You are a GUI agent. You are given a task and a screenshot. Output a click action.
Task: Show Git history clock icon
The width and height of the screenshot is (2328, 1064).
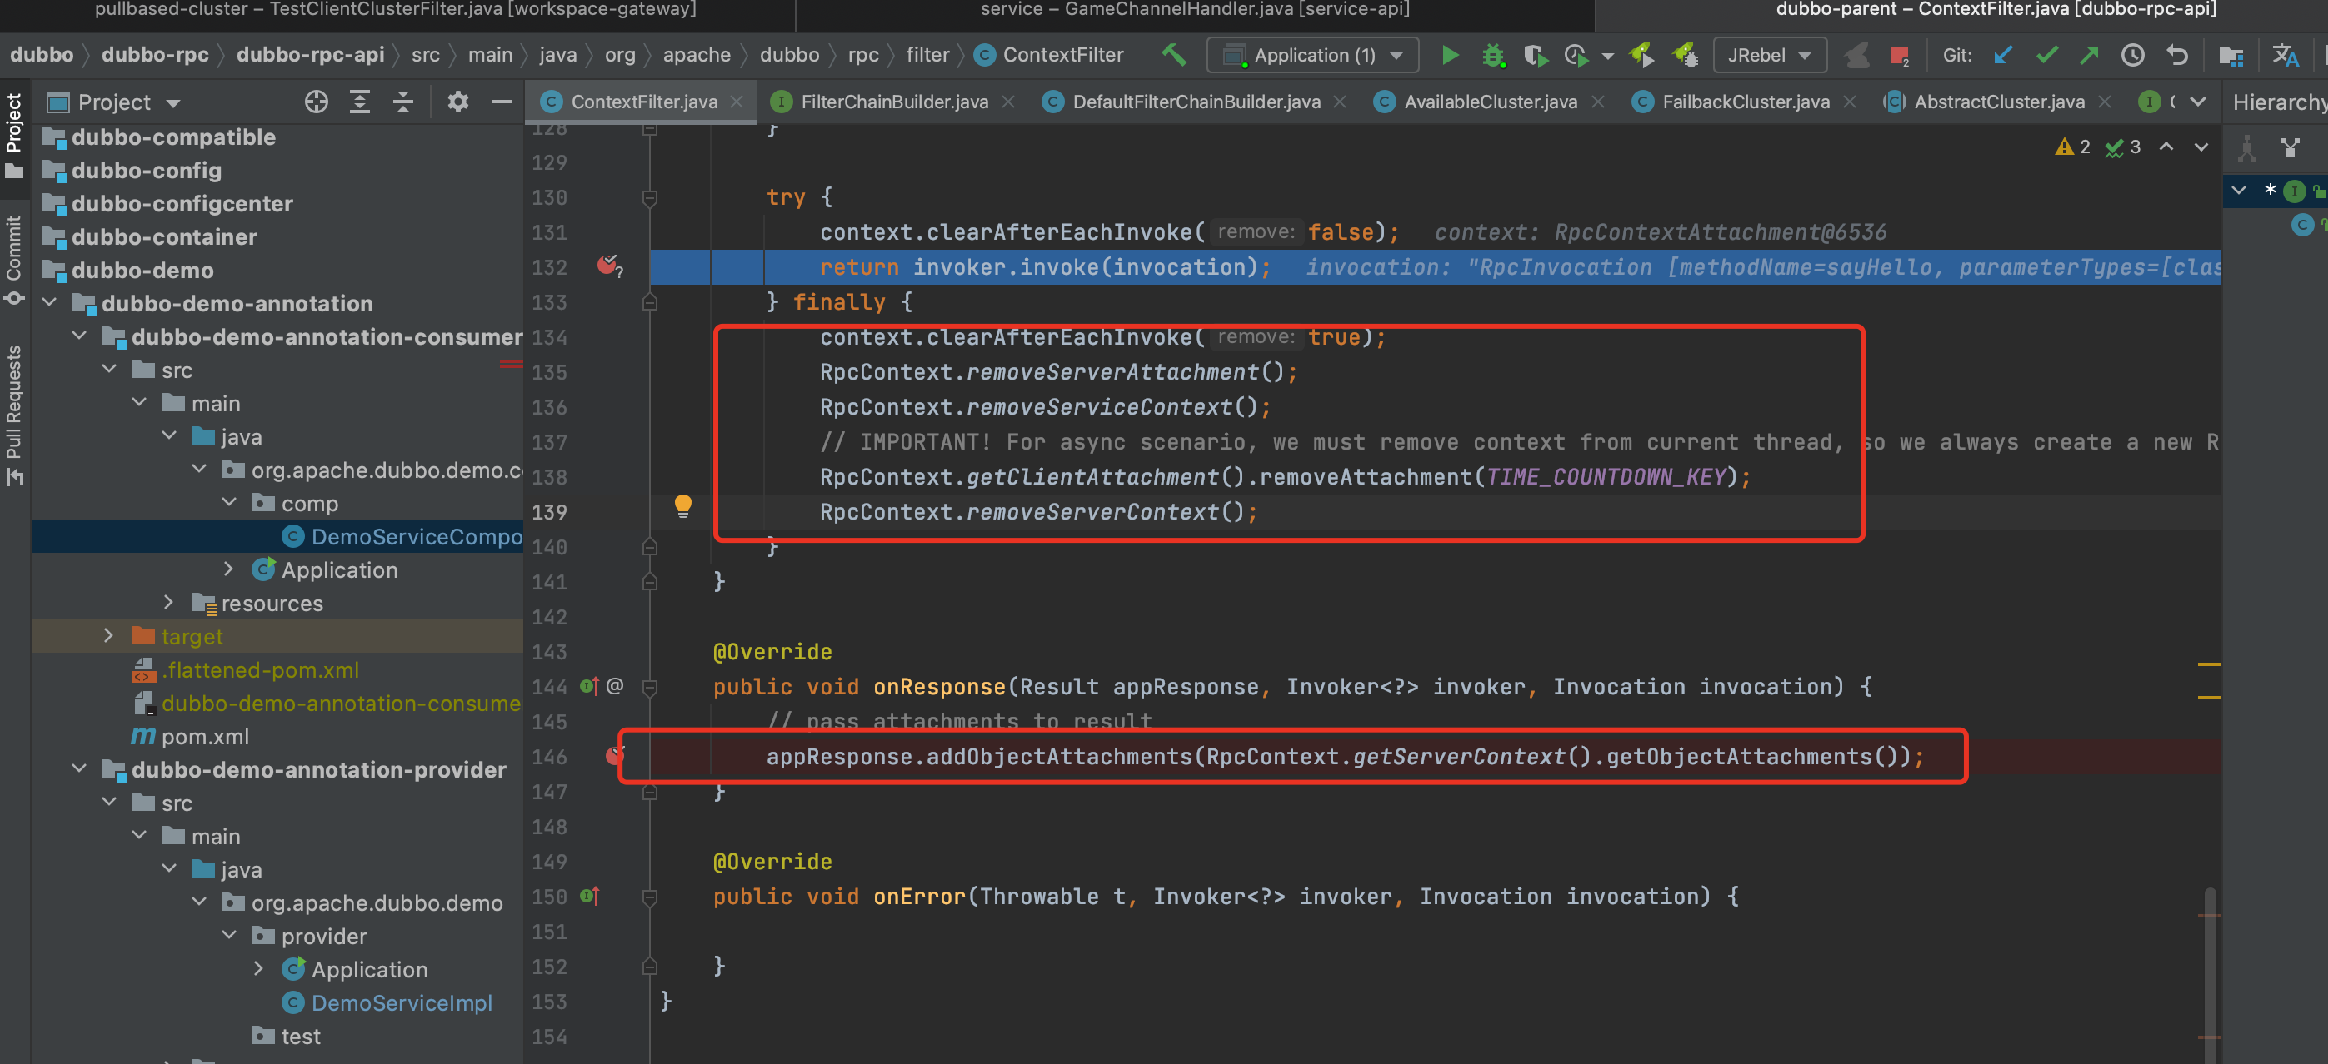click(x=2133, y=55)
